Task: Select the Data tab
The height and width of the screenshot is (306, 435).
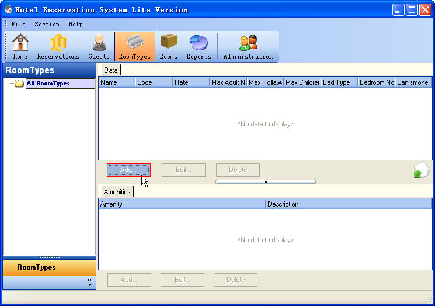Action: point(110,70)
